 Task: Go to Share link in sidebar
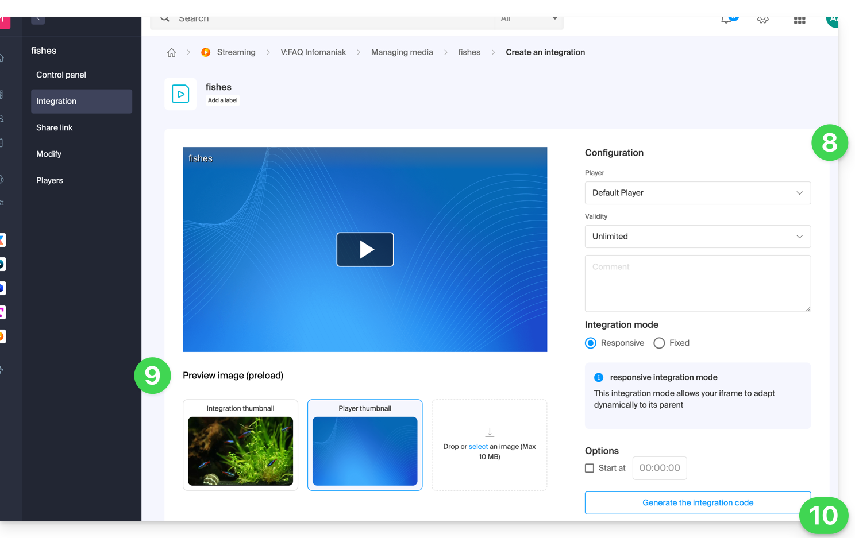coord(55,127)
